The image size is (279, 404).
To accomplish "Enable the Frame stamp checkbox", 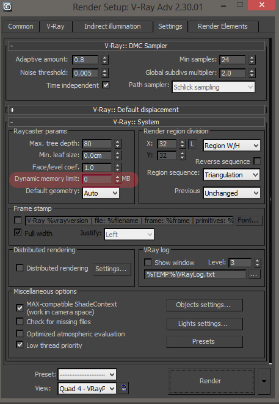I will point(18,221).
